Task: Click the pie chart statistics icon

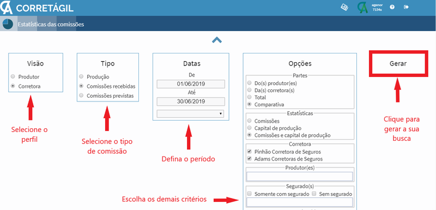Action: (8, 24)
